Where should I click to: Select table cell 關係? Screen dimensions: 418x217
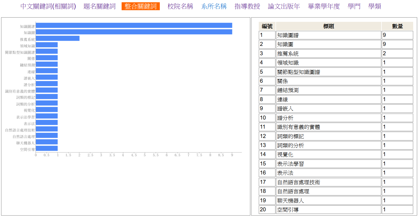coord(329,81)
